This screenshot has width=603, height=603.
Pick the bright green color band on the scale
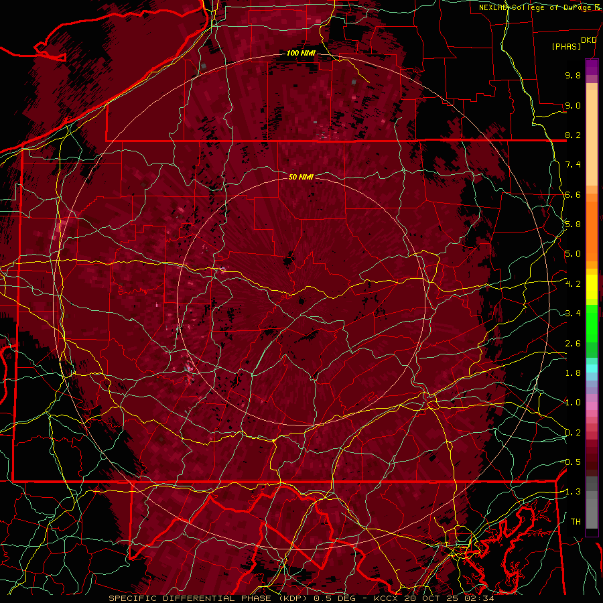pos(592,323)
